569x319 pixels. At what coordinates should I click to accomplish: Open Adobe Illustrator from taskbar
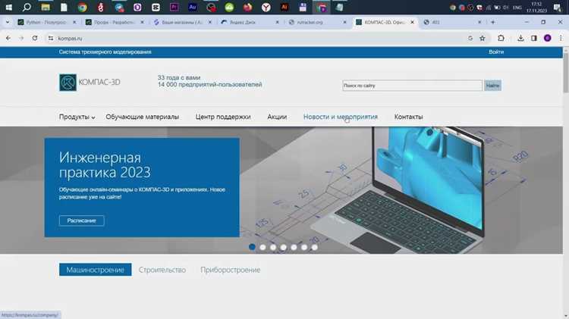pos(284,7)
